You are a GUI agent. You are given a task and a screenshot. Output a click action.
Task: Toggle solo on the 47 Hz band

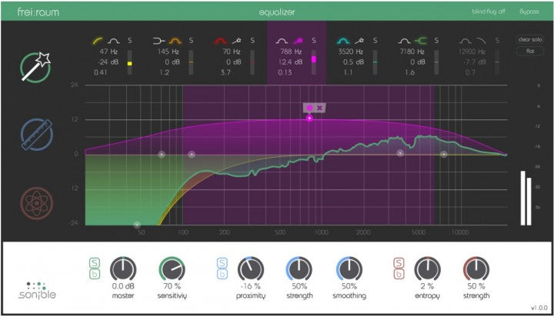pos(129,39)
